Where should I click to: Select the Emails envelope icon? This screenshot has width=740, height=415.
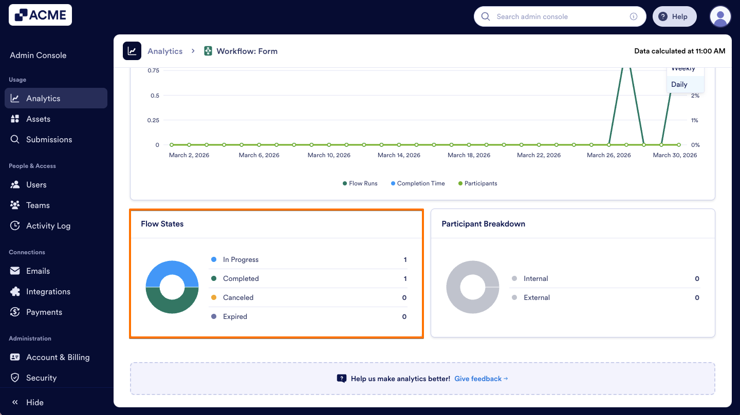15,271
